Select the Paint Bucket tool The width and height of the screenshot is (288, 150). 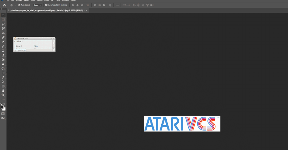[x=3, y=68]
